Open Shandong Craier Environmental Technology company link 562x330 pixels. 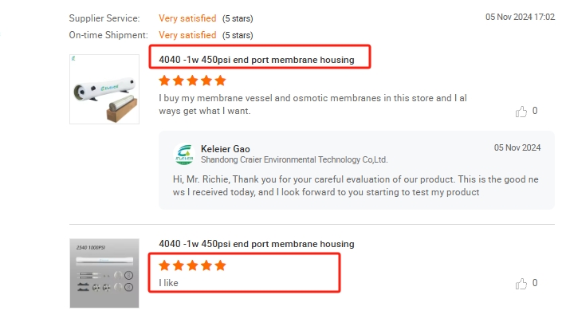pos(294,159)
